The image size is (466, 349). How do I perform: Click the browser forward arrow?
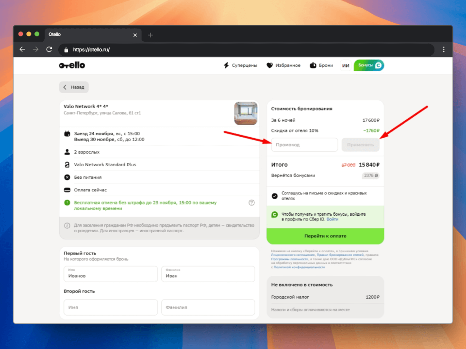(35, 49)
